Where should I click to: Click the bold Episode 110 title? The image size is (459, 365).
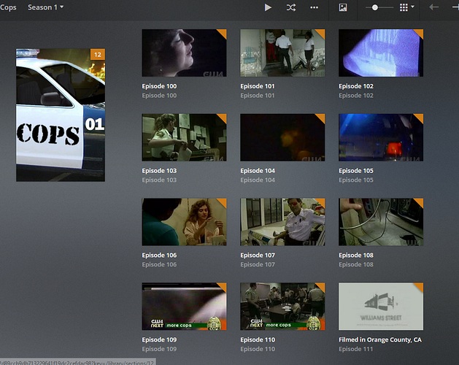pyautogui.click(x=258, y=339)
